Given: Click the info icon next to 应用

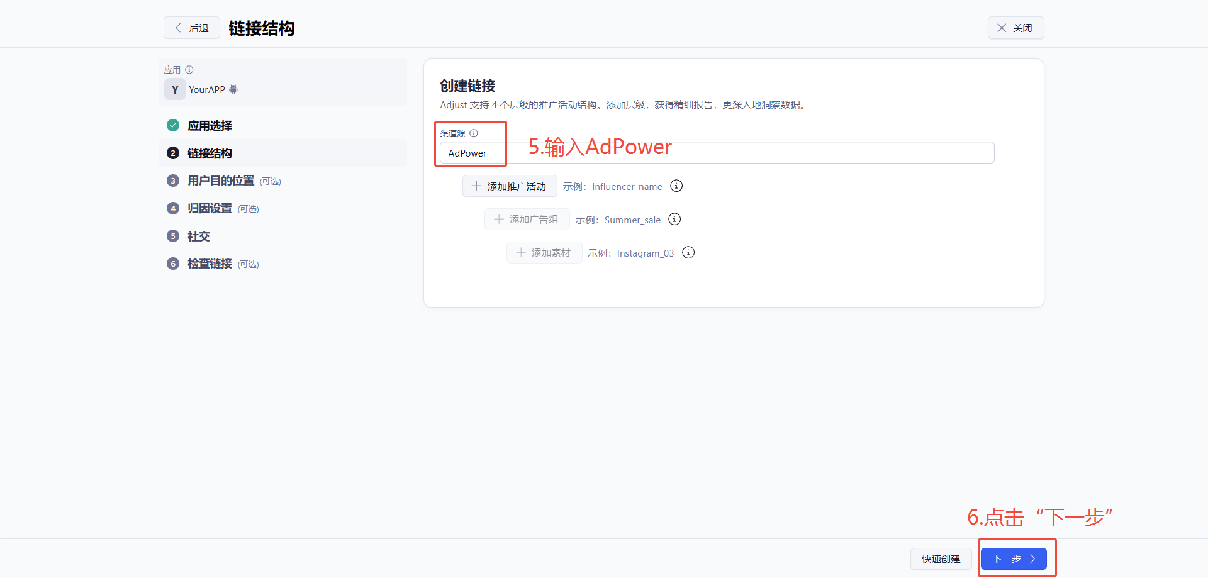Looking at the screenshot, I should pyautogui.click(x=189, y=70).
